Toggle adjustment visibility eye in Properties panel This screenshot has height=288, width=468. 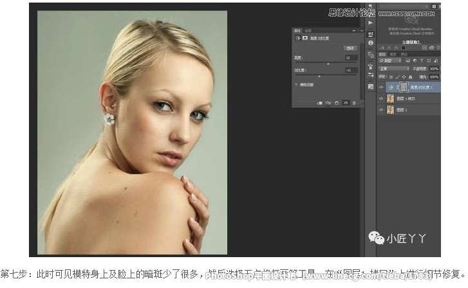click(x=346, y=103)
